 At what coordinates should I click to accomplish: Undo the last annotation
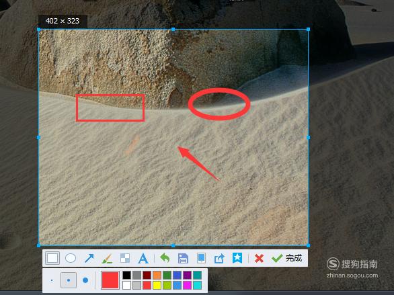(165, 258)
